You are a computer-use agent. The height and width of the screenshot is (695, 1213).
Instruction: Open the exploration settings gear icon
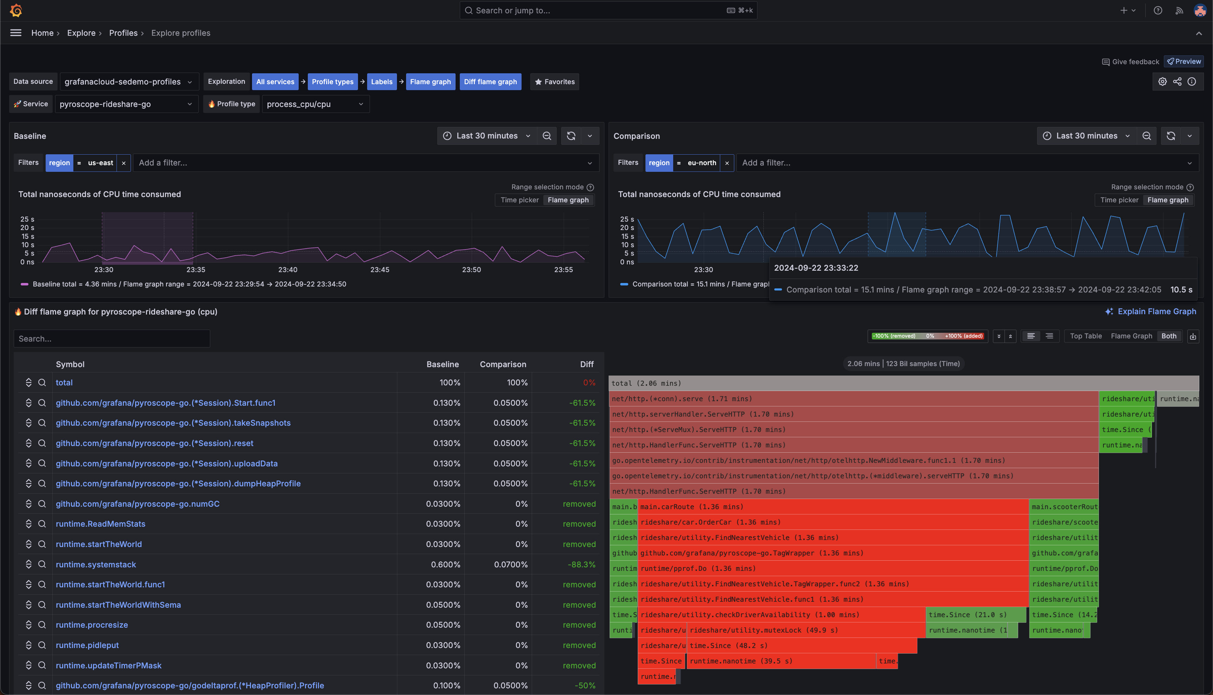1162,82
